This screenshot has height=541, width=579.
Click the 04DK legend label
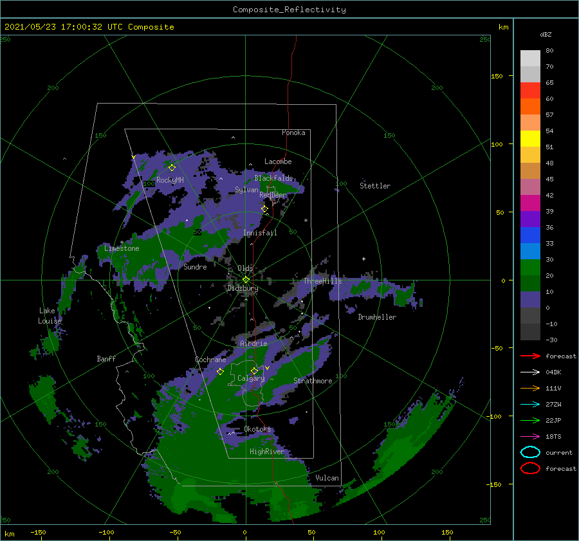tap(553, 372)
